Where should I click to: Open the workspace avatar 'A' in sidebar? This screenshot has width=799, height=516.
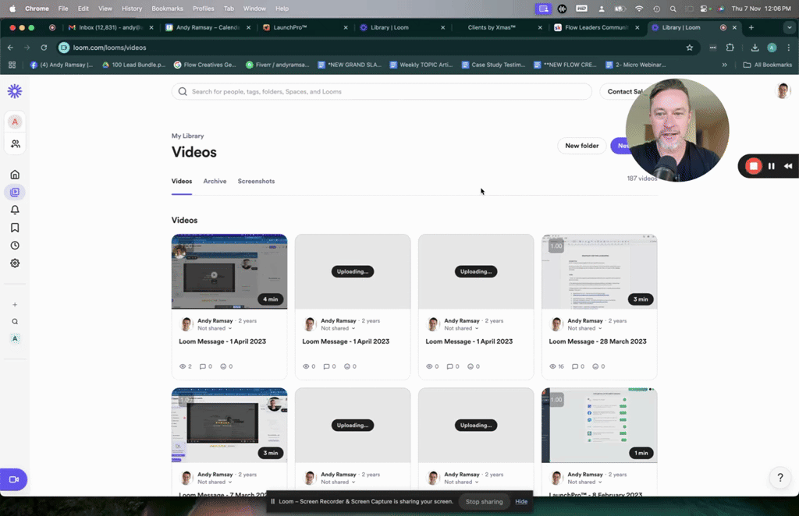(x=15, y=122)
